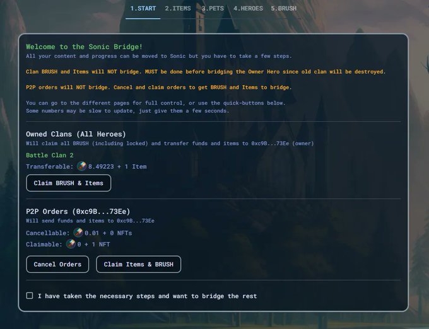Viewport: 429px width, 329px height.
Task: Select the 4.HEROES tab
Action: tap(248, 8)
